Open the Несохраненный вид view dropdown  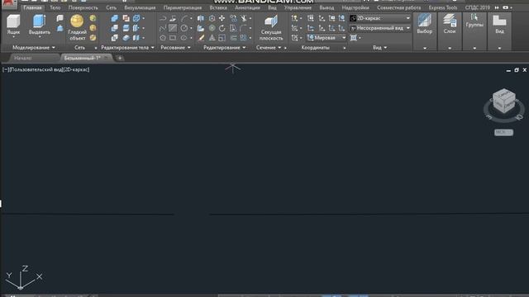[380, 28]
